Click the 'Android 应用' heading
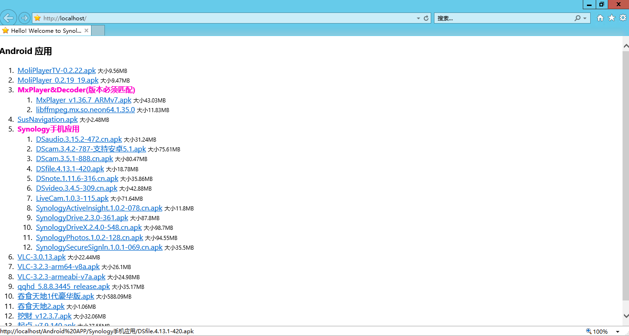Image resolution: width=629 pixels, height=336 pixels. (x=26, y=51)
